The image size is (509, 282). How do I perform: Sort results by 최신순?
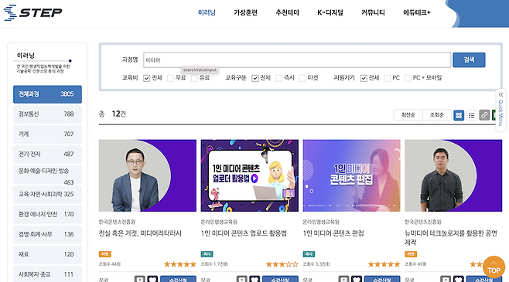[x=408, y=115]
